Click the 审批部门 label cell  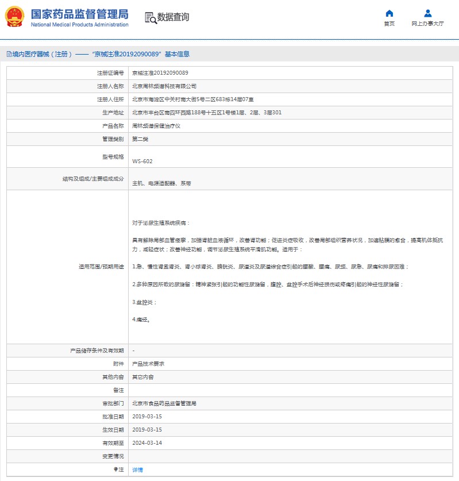pos(67,403)
